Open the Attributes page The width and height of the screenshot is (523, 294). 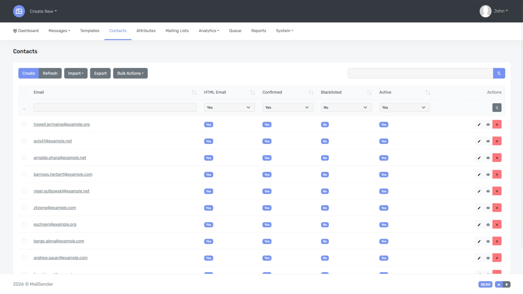(x=146, y=31)
